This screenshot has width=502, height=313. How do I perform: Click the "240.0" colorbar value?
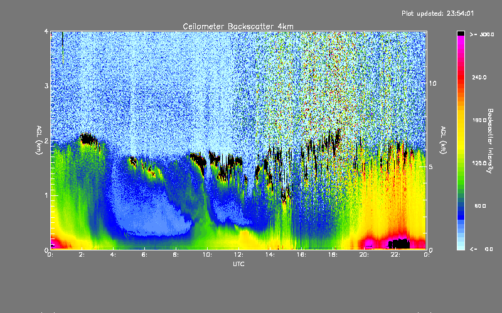tap(479, 77)
